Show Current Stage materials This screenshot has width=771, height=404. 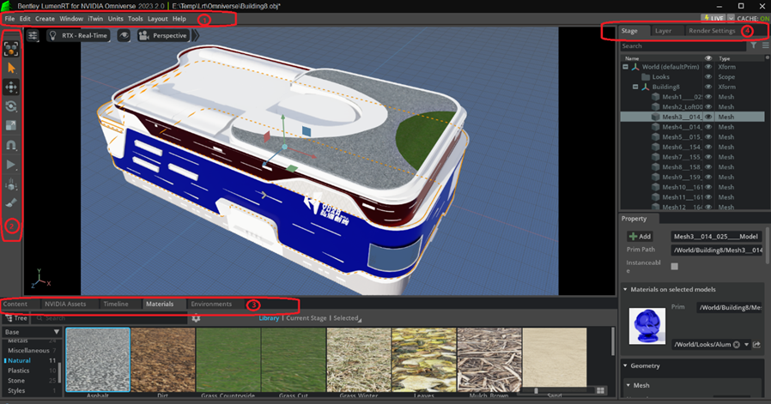point(307,318)
